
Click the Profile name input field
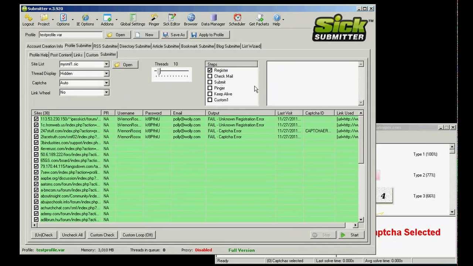pyautogui.click(x=71, y=35)
